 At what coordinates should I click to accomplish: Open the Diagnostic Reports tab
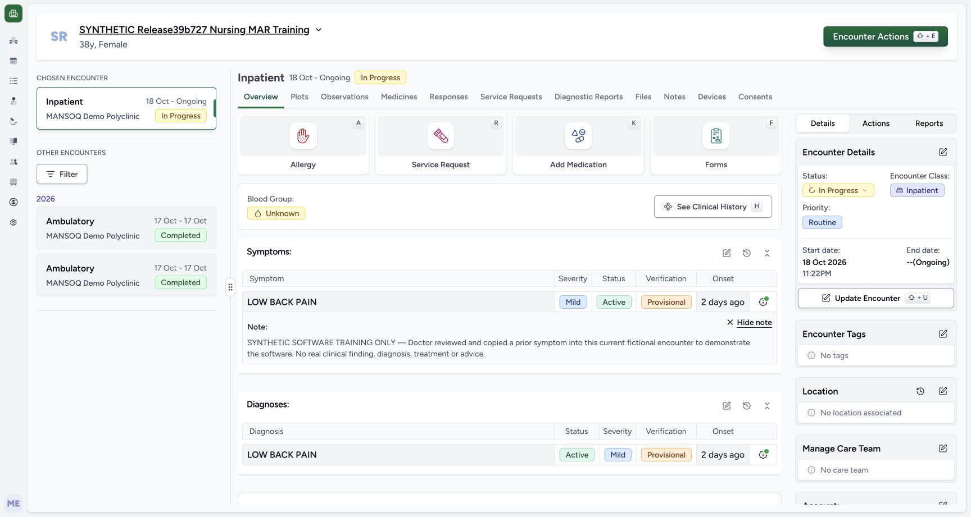coord(588,97)
